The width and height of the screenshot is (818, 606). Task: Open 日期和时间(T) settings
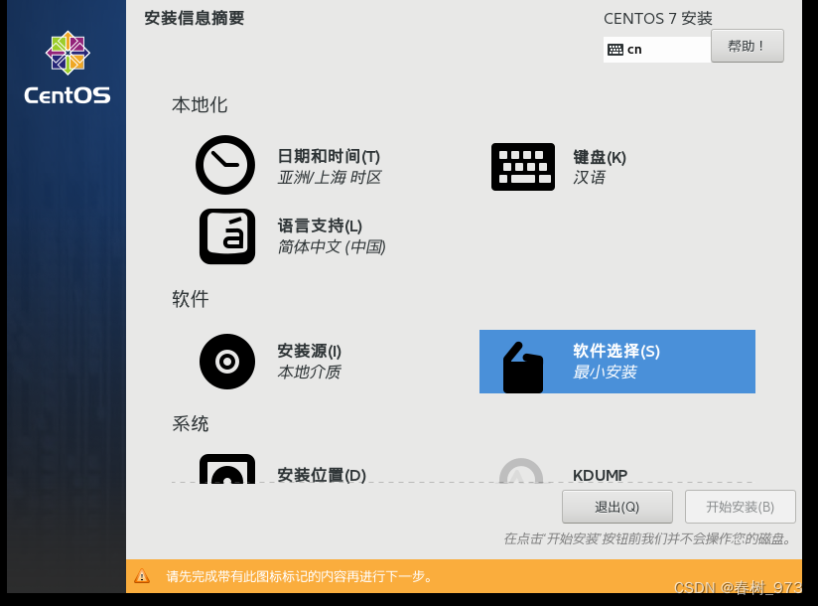(x=329, y=156)
